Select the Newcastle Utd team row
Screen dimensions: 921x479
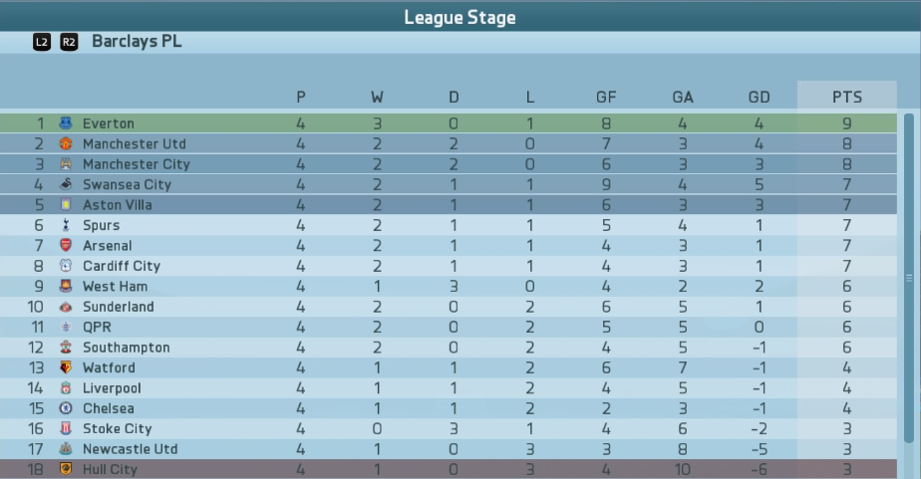449,449
